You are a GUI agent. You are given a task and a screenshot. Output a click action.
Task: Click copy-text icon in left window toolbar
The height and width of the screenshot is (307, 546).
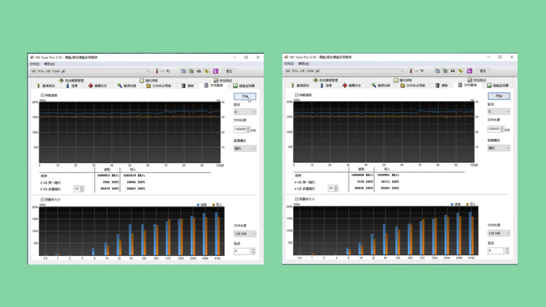pos(183,71)
